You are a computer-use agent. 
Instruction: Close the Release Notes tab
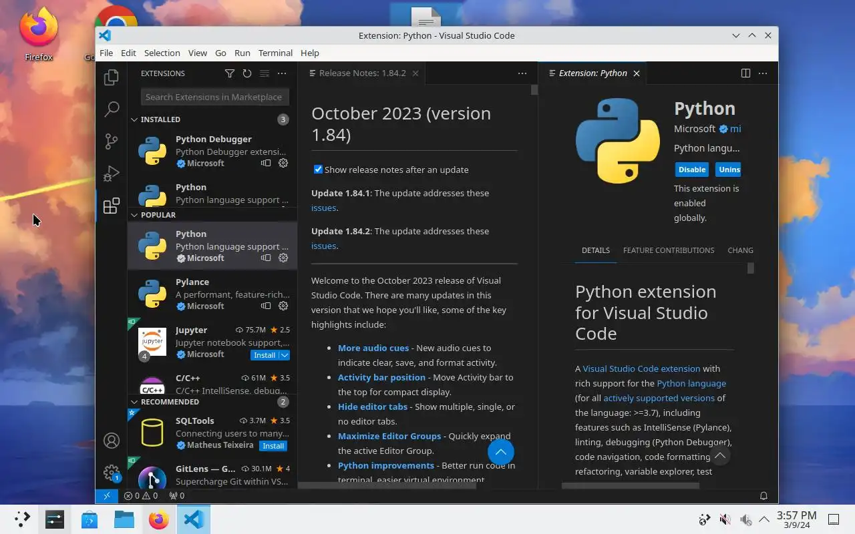415,73
